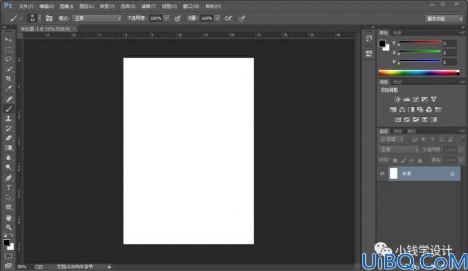Add a Curves adjustment
468x271 pixels.
[x=416, y=99]
